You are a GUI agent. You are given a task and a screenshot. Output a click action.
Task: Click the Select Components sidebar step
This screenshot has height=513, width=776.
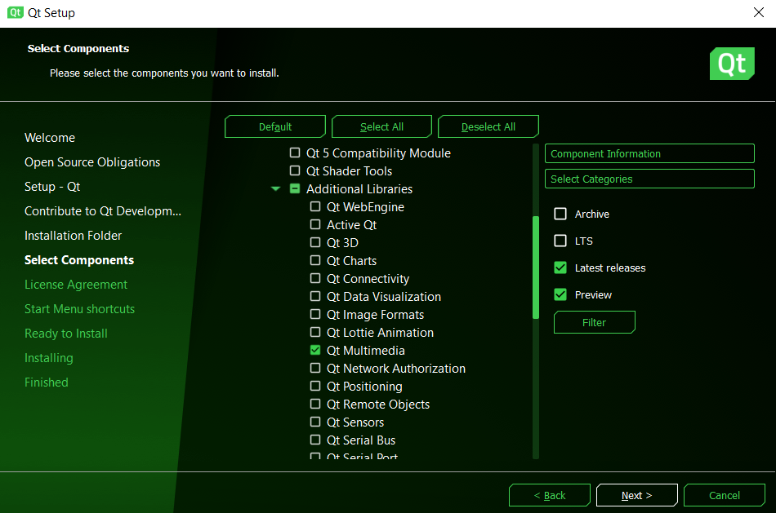[79, 260]
